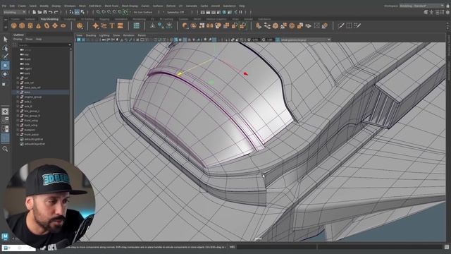This screenshot has width=451, height=254.
Task: Expand the front_wing node in Outliner
Action: tap(18, 121)
